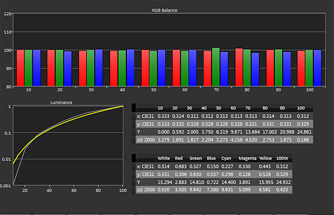Click the 60 label on Luminance x-axis

[73, 190]
